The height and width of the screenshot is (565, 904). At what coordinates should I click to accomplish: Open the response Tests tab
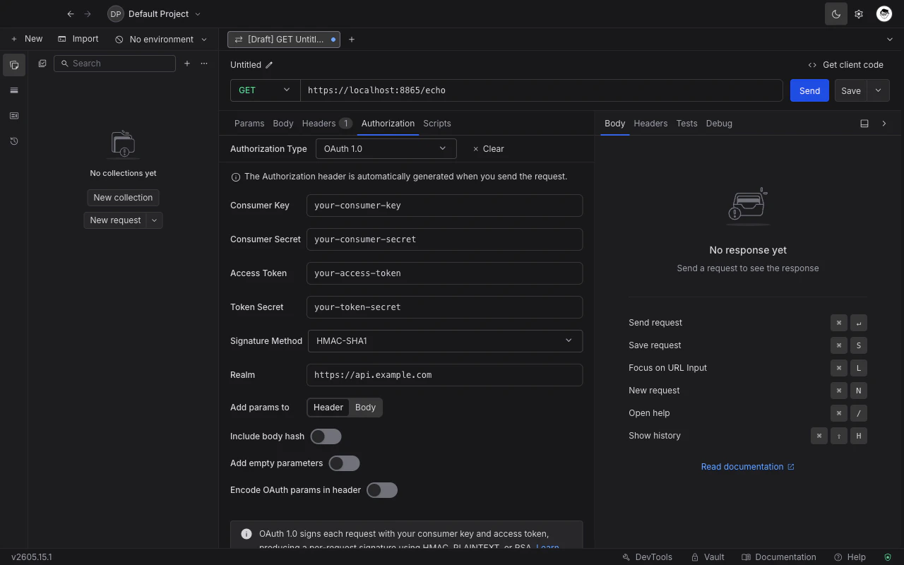[686, 124]
